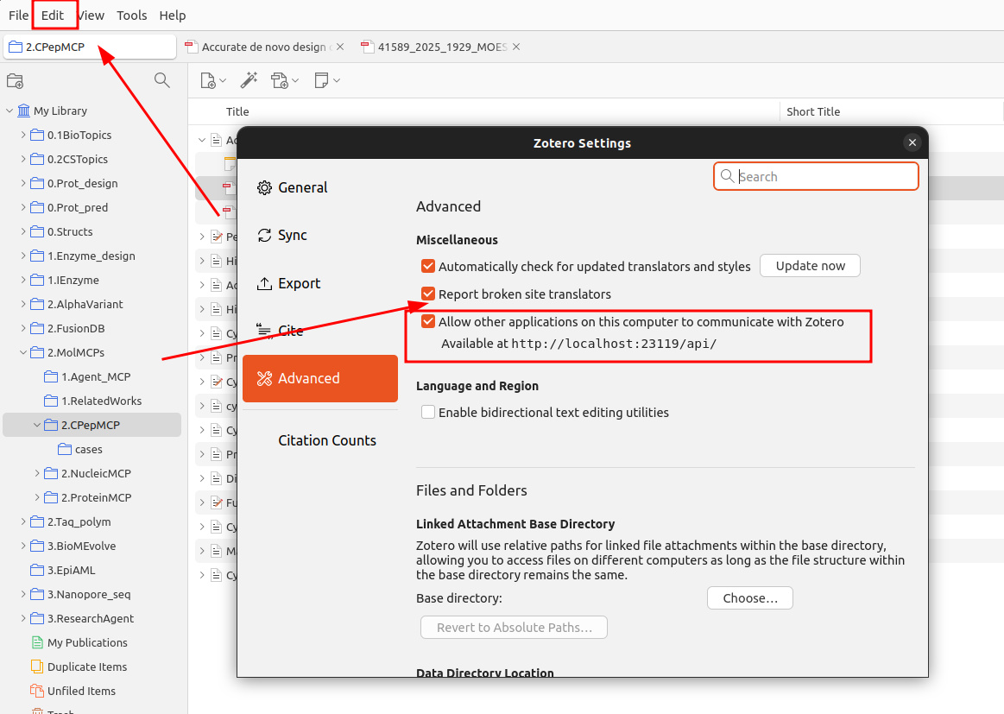The image size is (1004, 714).
Task: Enable bidirectional text editing utilities
Action: point(427,413)
